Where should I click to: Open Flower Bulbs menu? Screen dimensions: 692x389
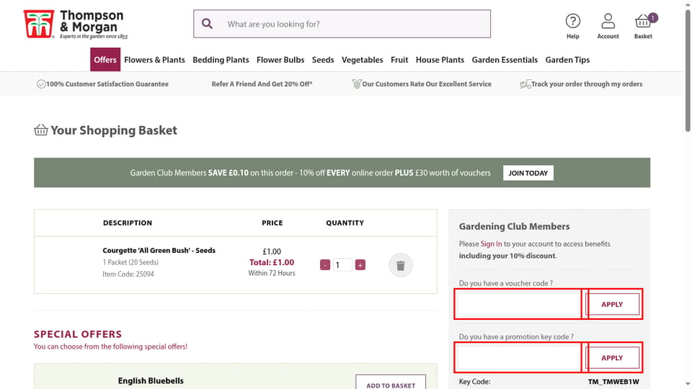click(280, 60)
